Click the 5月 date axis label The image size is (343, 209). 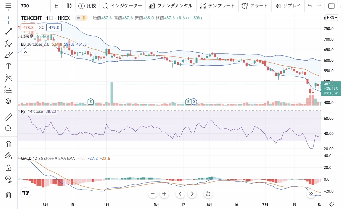coord(157,204)
